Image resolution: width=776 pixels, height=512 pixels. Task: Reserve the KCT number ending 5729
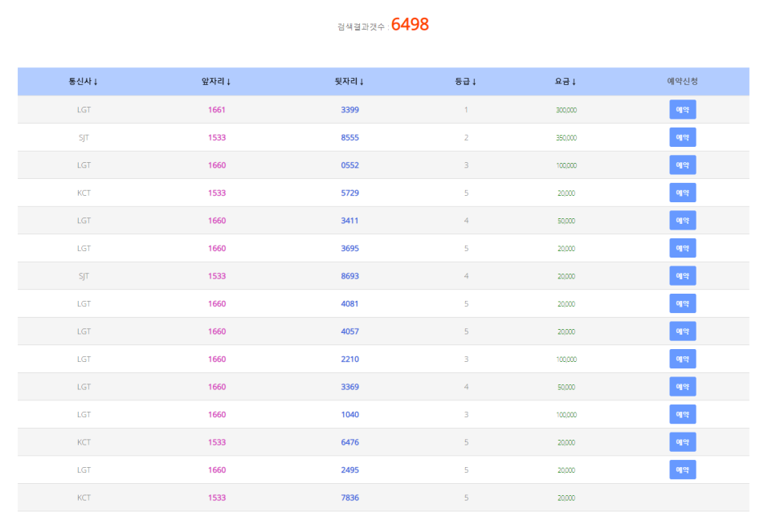click(x=682, y=193)
